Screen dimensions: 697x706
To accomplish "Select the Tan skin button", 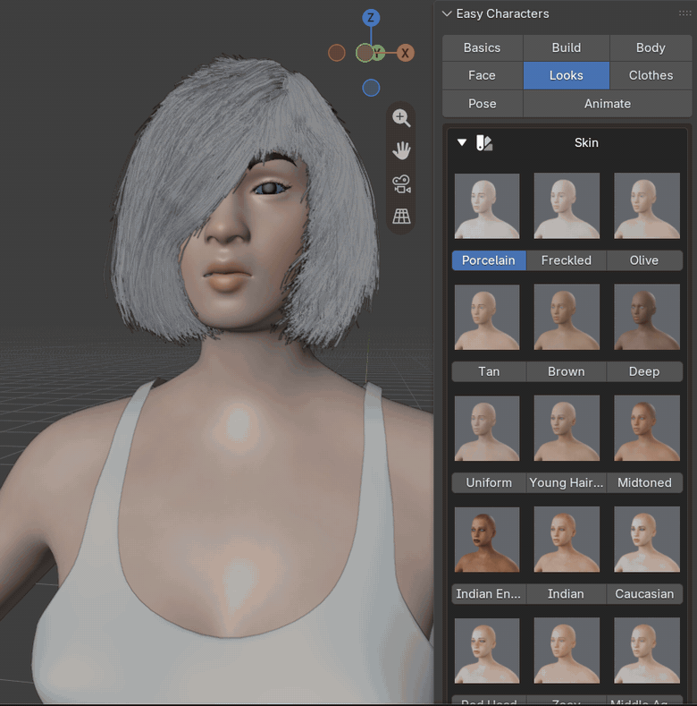I will [x=489, y=371].
